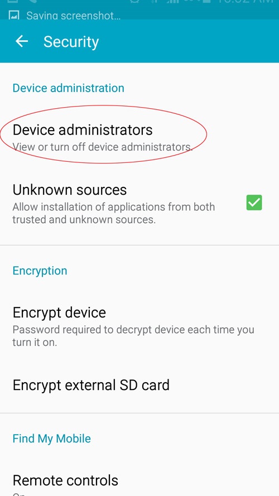Select the Encryption section header

click(40, 271)
